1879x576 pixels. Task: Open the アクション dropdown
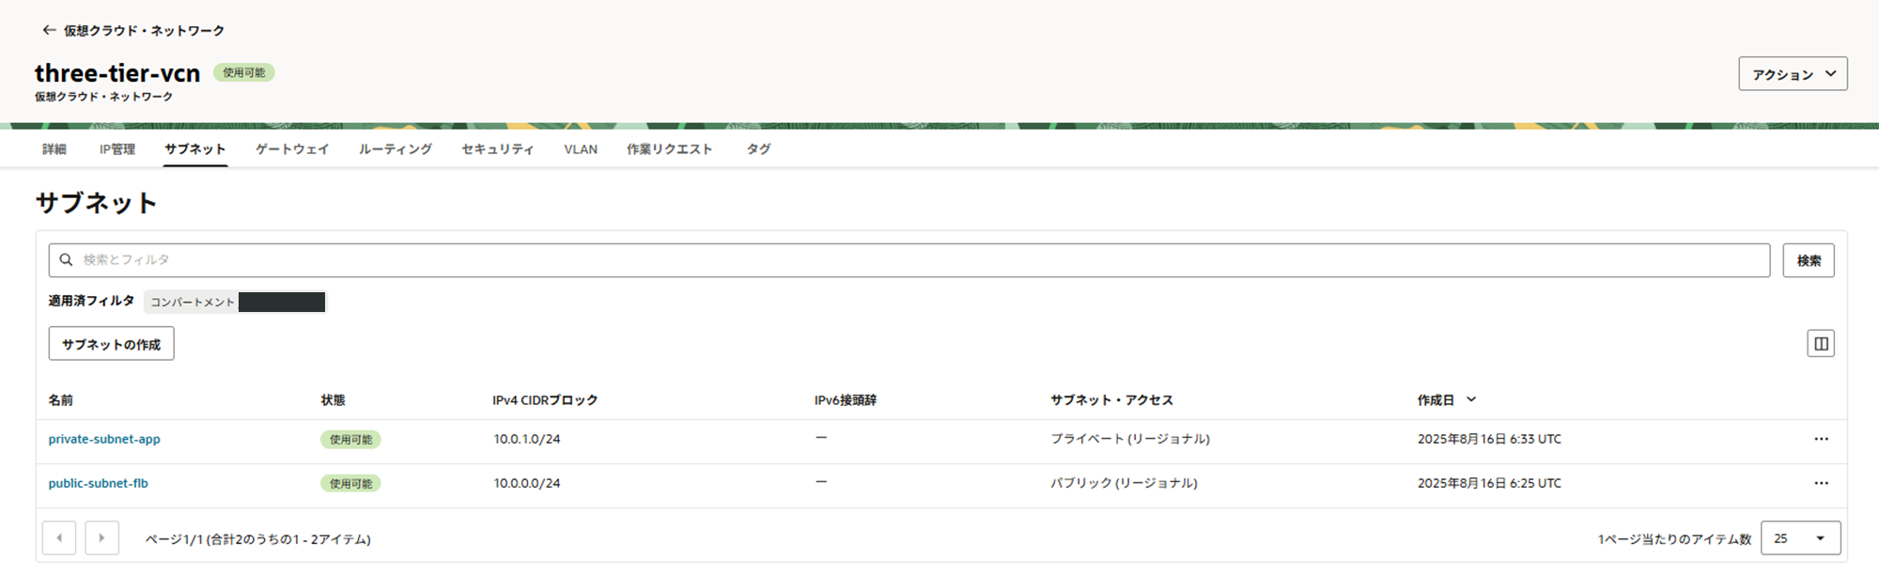1793,74
